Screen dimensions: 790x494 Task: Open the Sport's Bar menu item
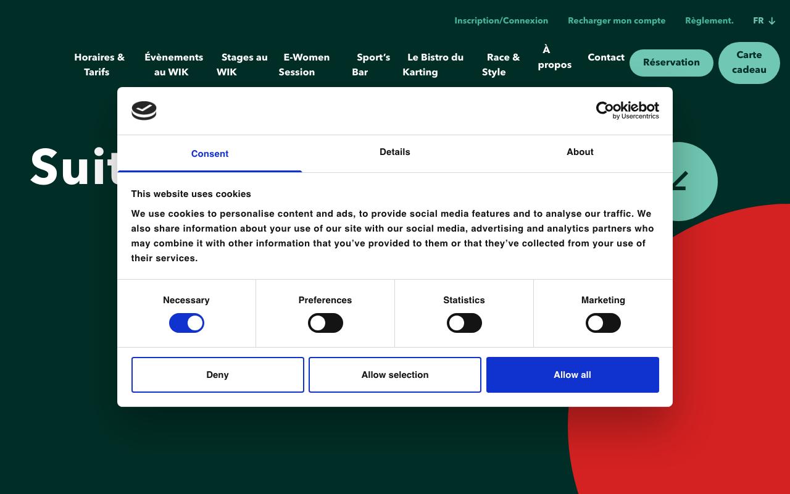371,64
